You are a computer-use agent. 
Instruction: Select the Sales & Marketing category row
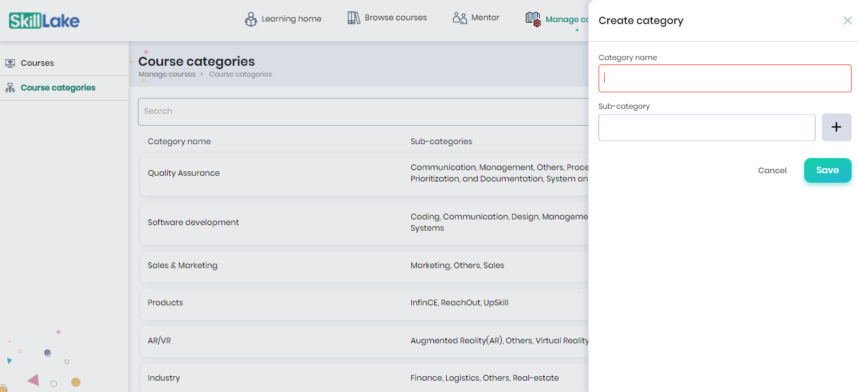coord(182,266)
